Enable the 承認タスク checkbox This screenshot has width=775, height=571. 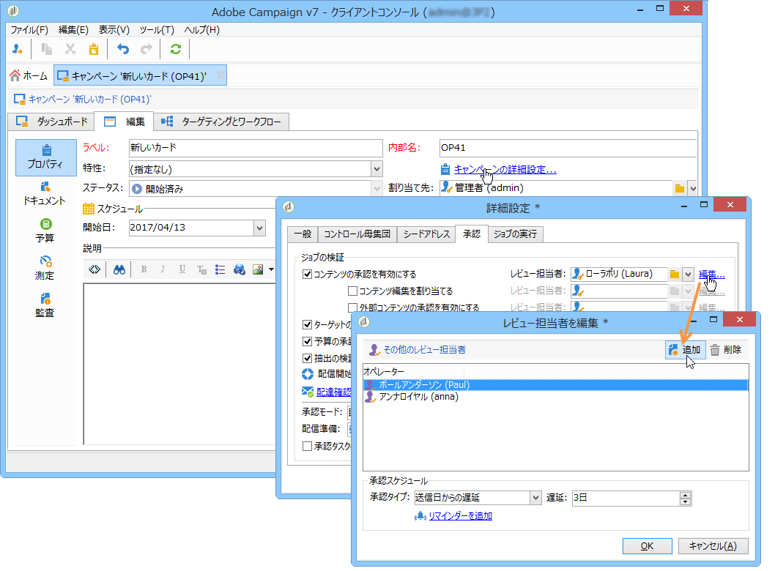click(308, 446)
